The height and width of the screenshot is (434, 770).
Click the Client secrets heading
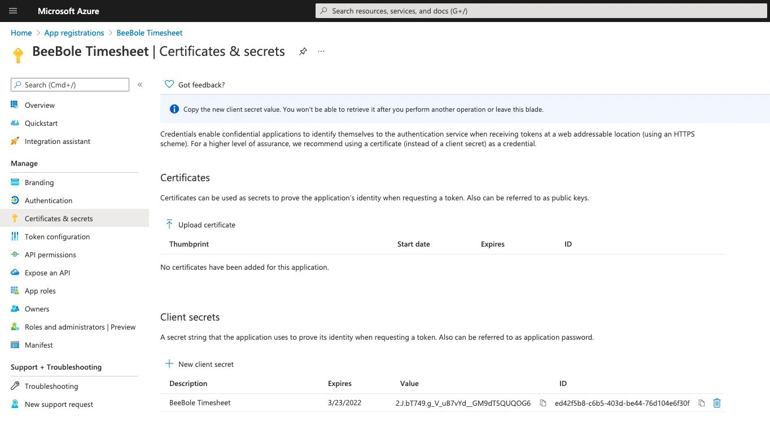click(x=190, y=317)
